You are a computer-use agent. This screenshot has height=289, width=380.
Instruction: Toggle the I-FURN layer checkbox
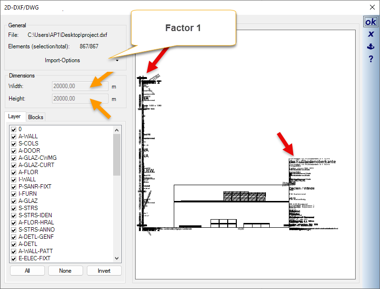pyautogui.click(x=13, y=194)
